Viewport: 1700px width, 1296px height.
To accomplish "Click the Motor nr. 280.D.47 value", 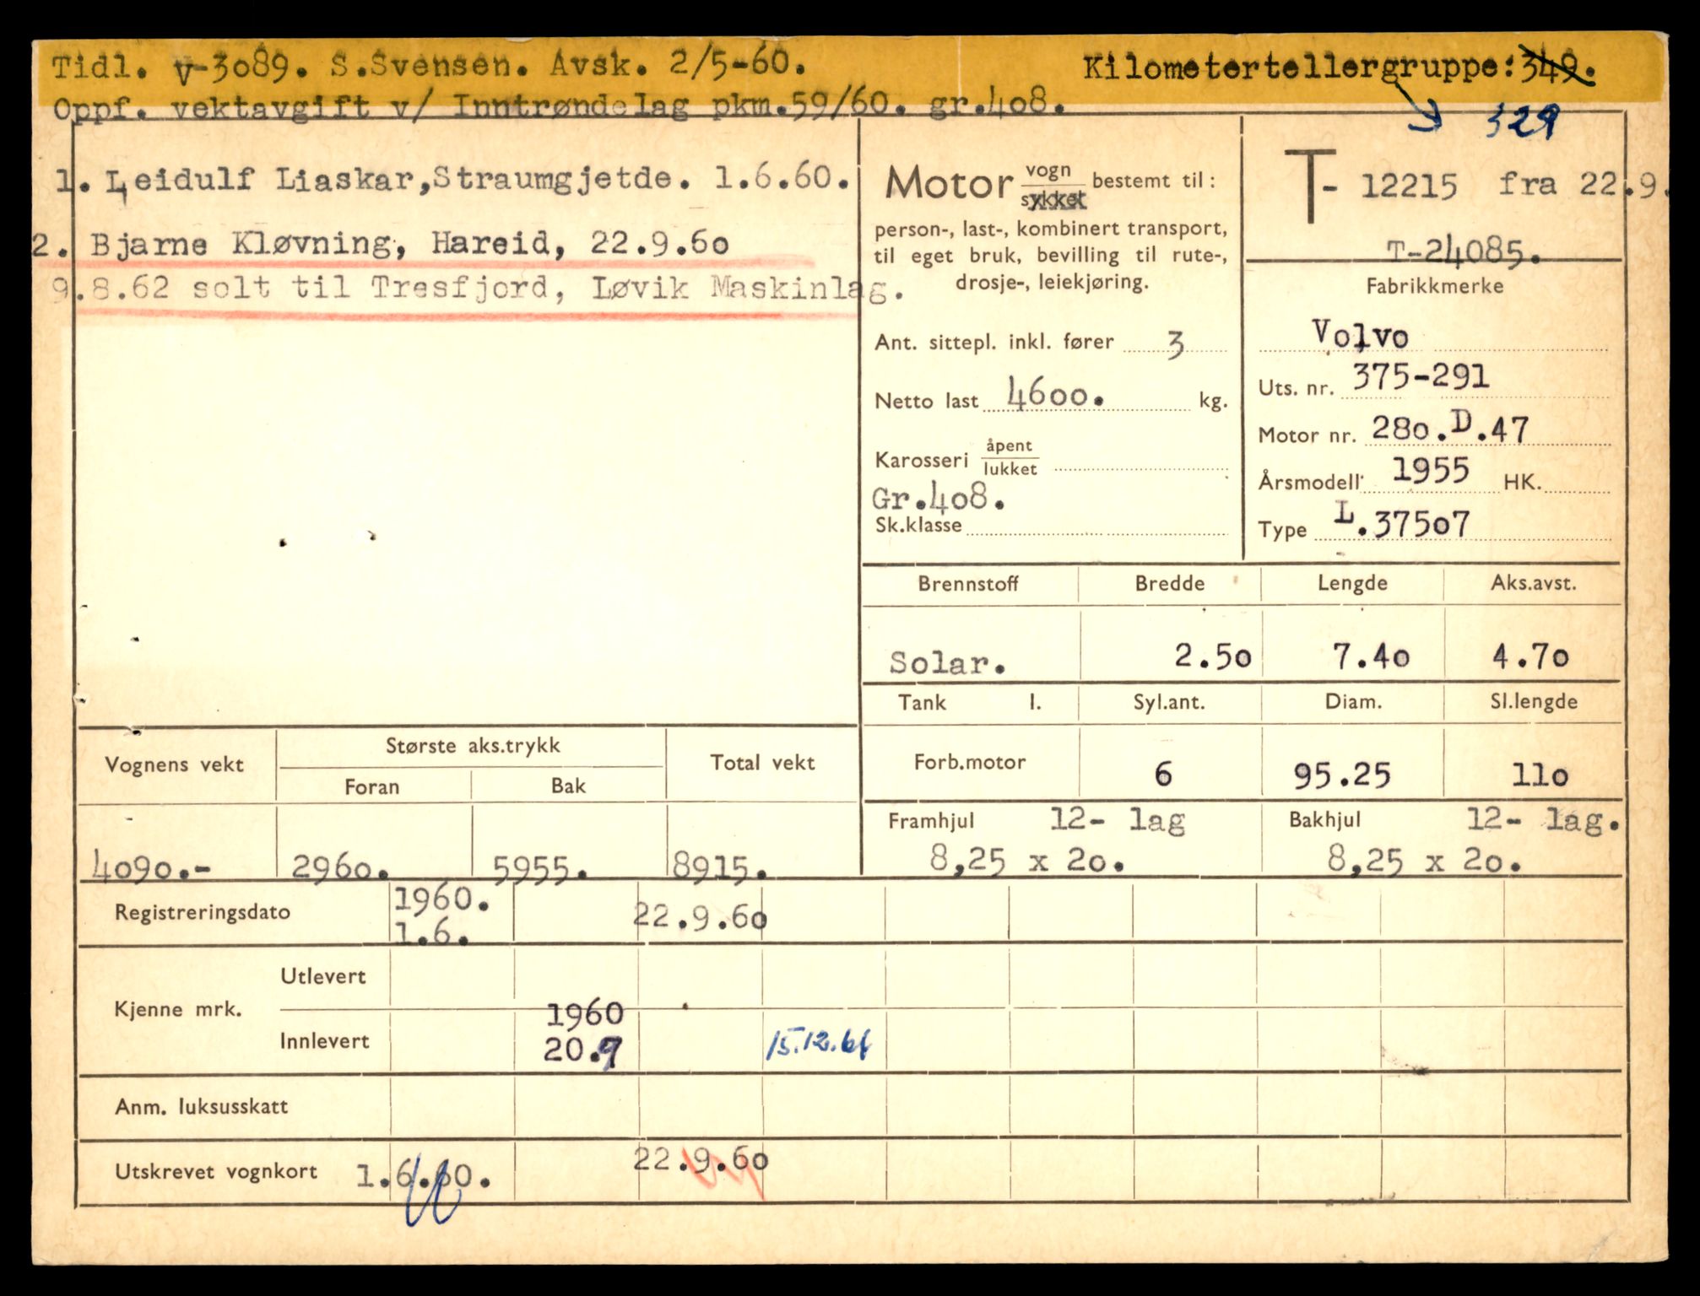I will [x=1448, y=429].
